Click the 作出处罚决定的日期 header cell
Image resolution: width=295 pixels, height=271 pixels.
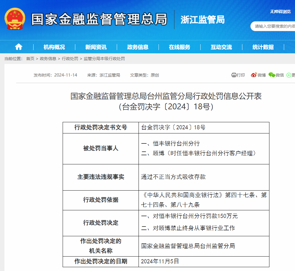tap(101, 261)
